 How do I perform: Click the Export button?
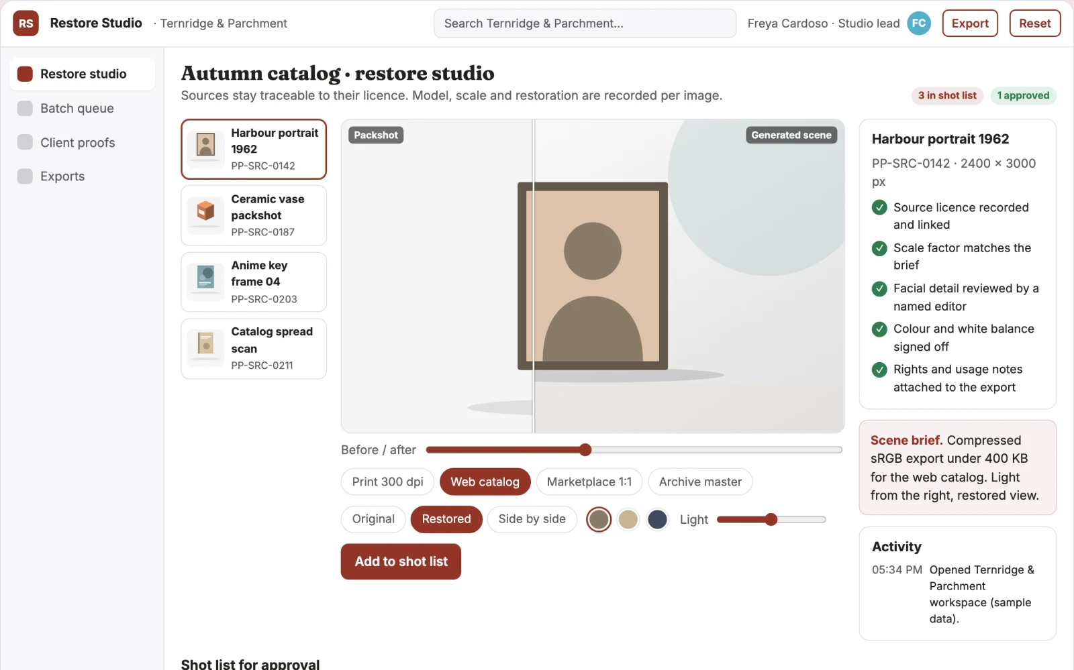point(970,23)
